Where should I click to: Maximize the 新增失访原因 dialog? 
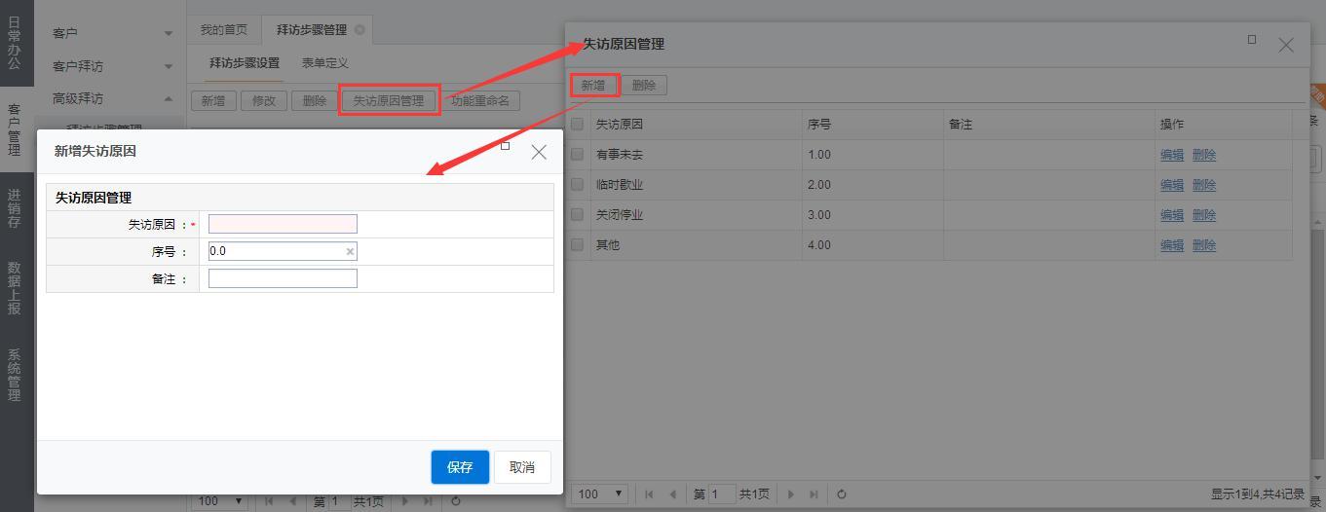[505, 146]
